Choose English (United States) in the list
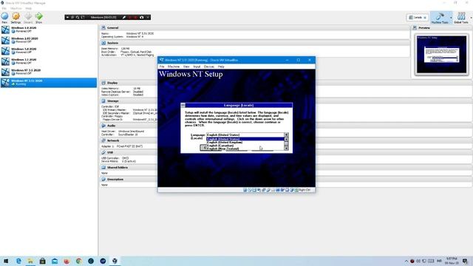Image resolution: width=473 pixels, height=266 pixels. point(245,139)
